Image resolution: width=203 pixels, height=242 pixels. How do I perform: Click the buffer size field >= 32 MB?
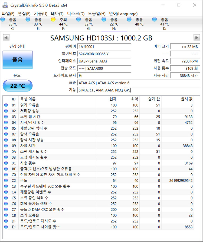click(185, 47)
